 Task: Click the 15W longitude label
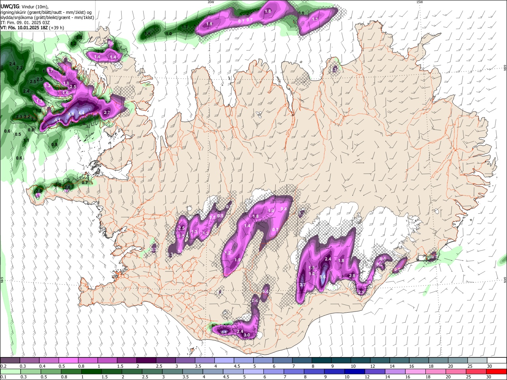pos(419,2)
